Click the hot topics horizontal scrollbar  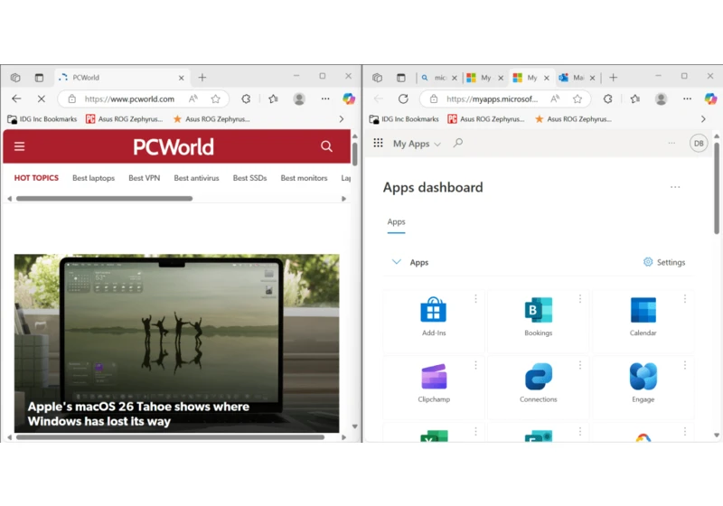pyautogui.click(x=104, y=199)
